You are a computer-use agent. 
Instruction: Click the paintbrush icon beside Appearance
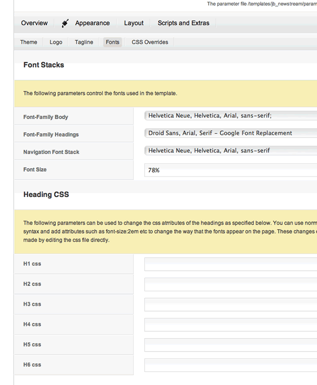tap(65, 23)
